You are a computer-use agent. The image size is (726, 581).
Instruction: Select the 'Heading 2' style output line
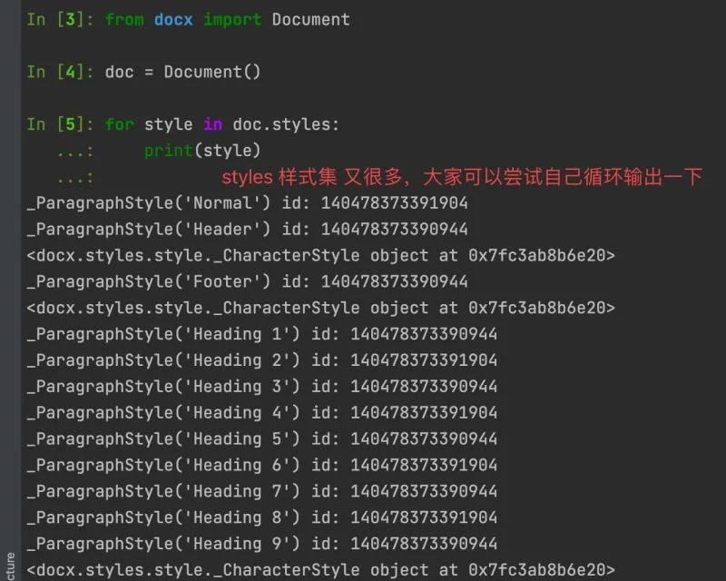coord(262,360)
